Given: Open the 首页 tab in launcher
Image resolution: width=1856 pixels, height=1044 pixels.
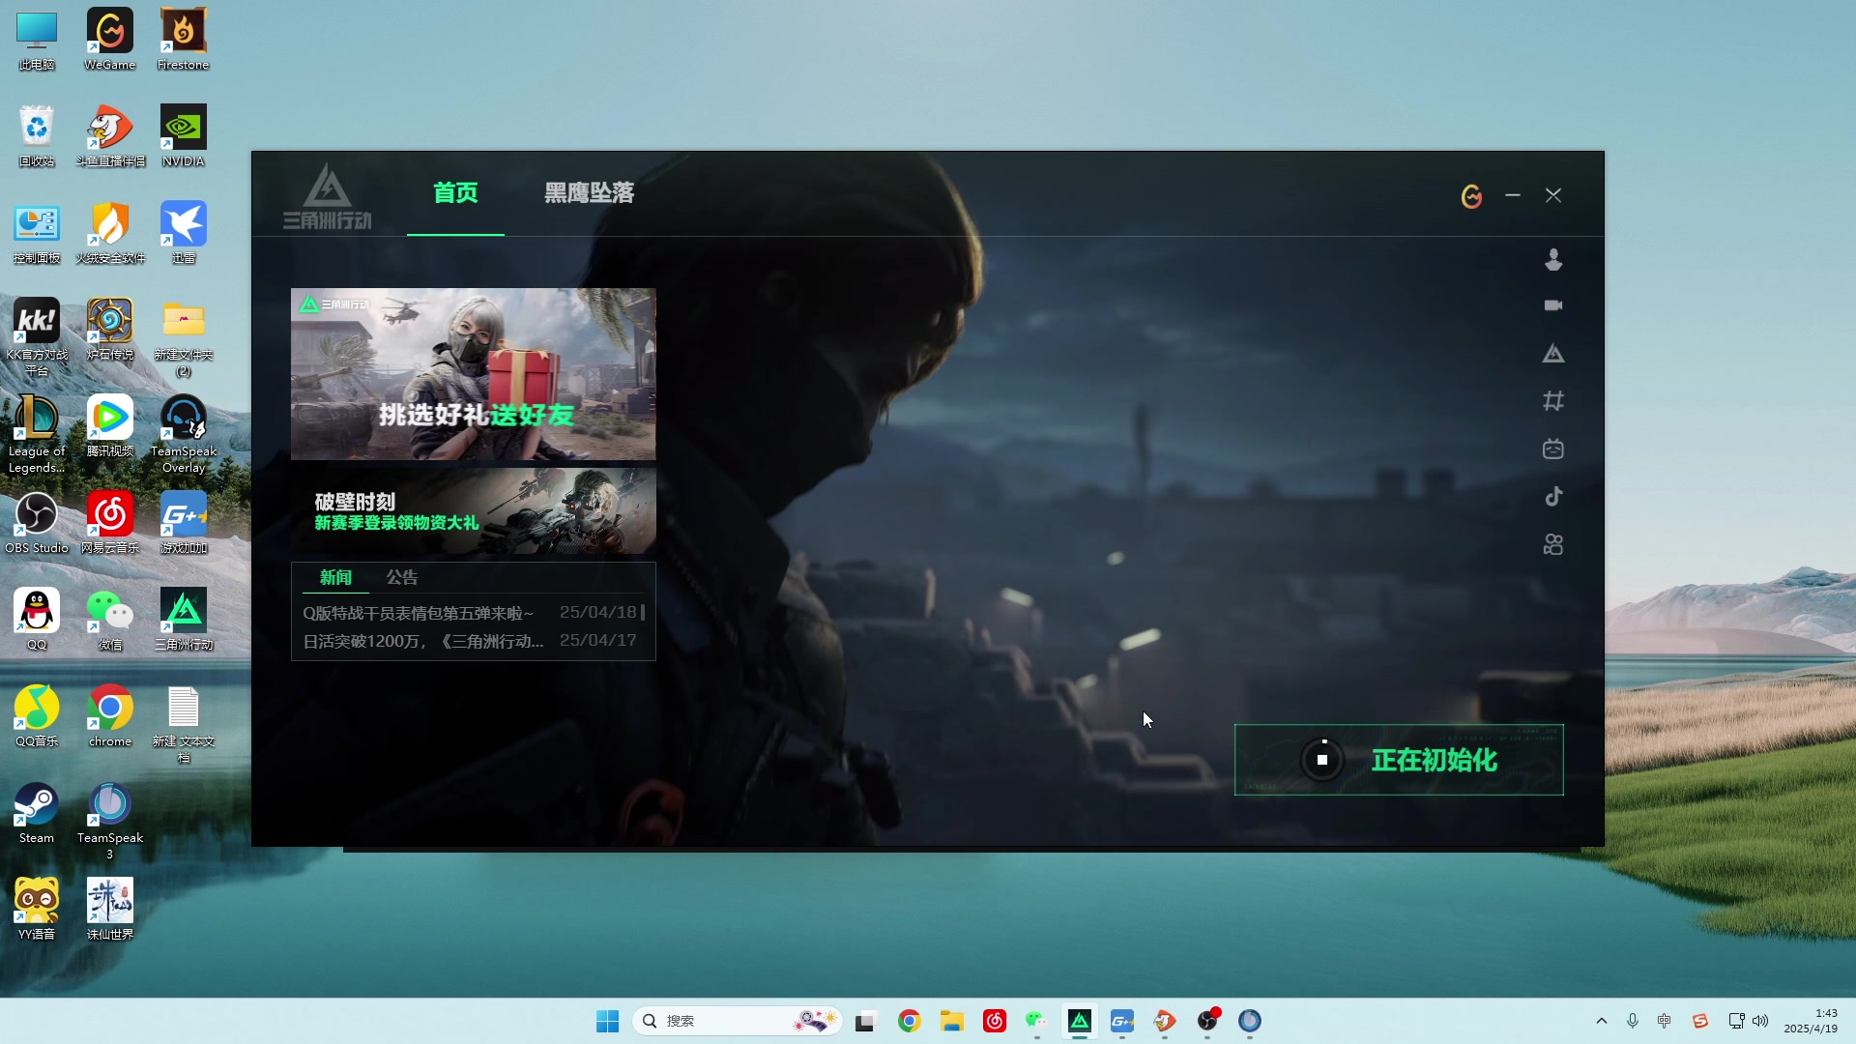Looking at the screenshot, I should (455, 193).
